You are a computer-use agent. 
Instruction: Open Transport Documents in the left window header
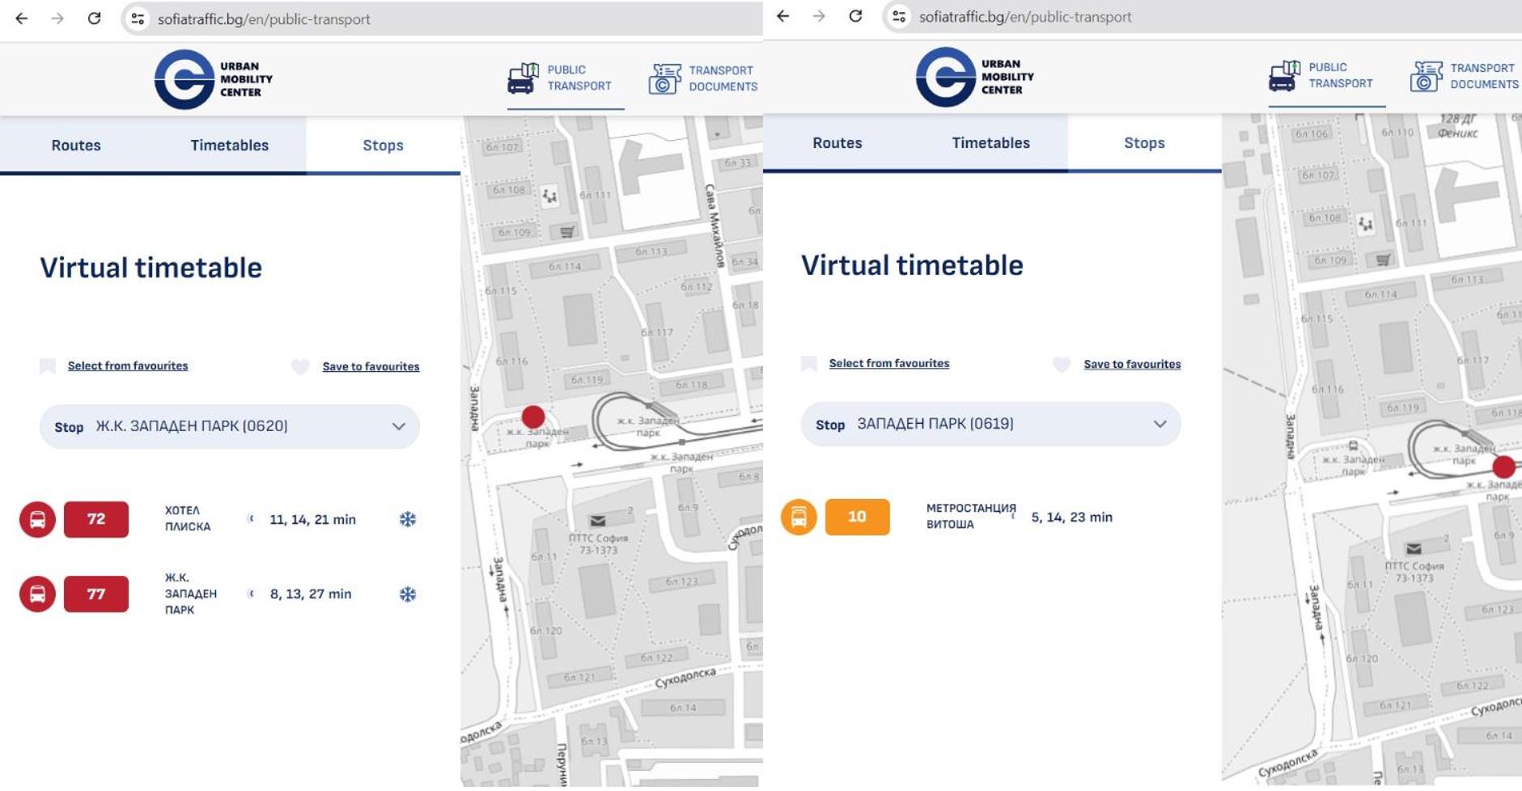[x=703, y=78]
